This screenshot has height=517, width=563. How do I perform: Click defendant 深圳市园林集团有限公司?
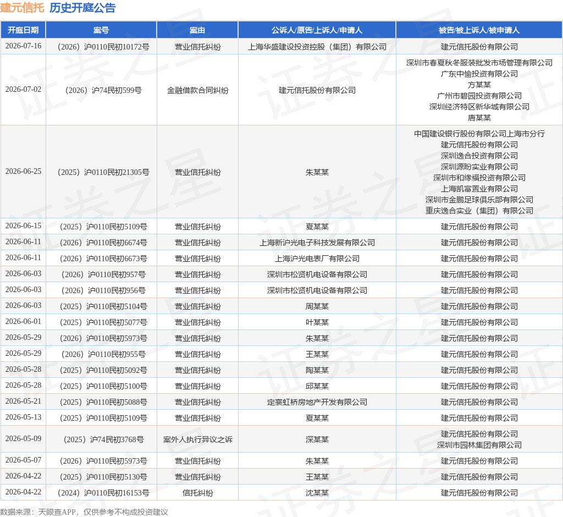(479, 445)
